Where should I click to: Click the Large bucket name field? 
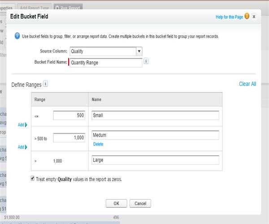coord(155,160)
